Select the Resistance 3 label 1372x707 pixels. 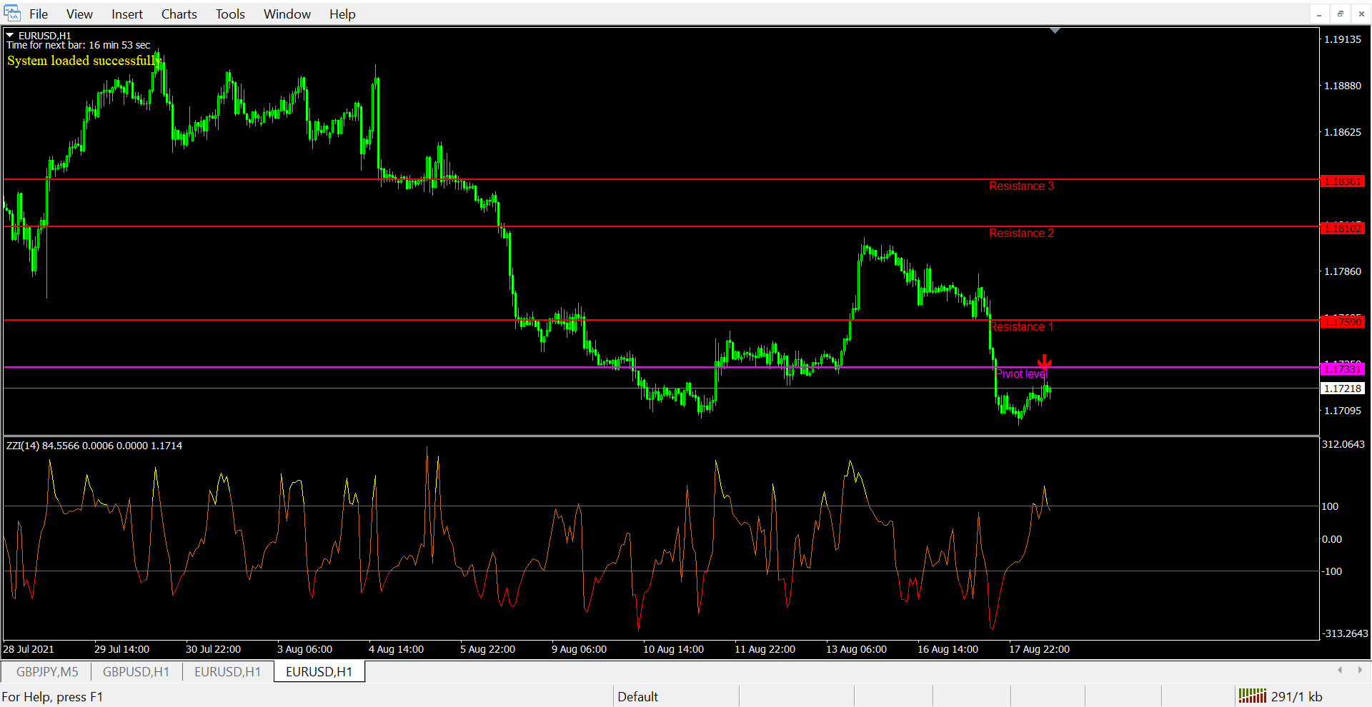pos(1021,186)
